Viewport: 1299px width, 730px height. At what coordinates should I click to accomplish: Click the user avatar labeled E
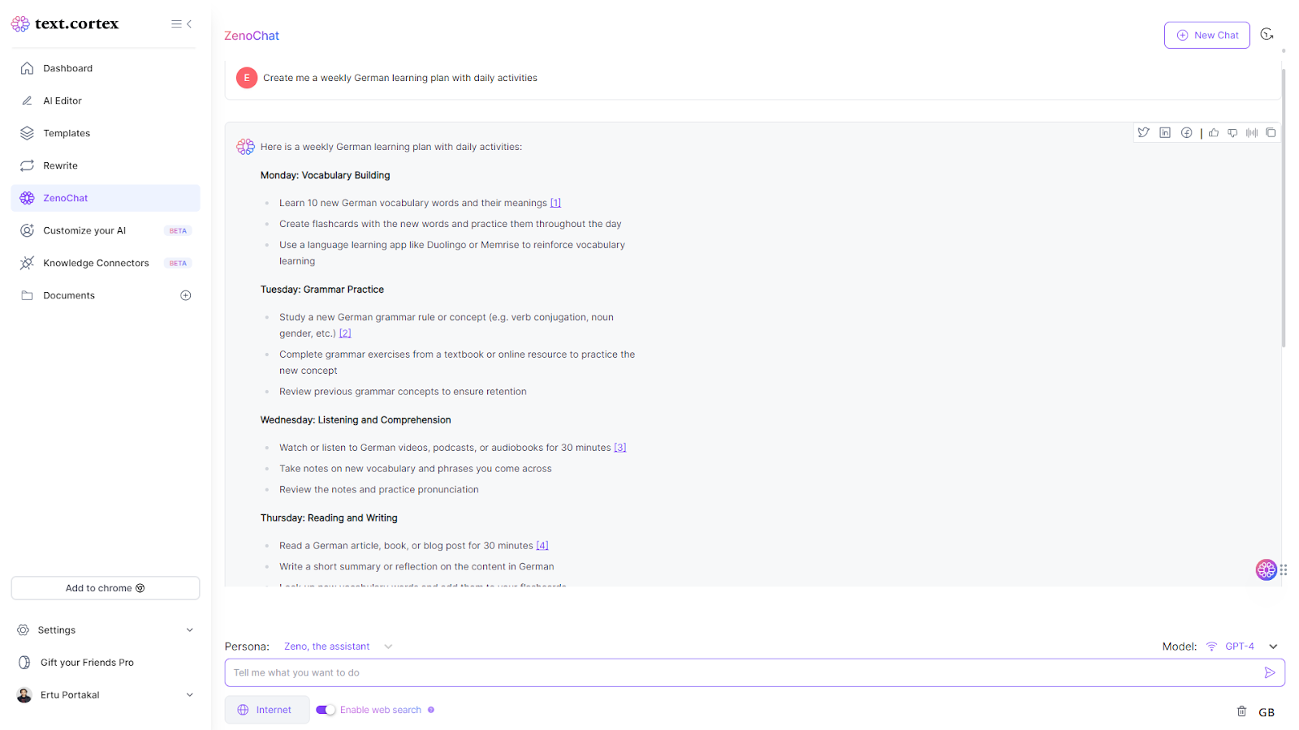pos(247,78)
